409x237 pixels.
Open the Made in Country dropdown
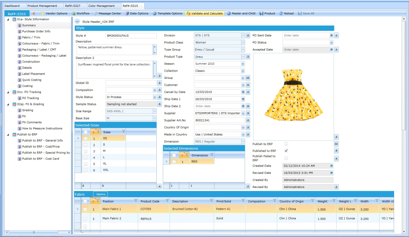pyautogui.click(x=243, y=134)
